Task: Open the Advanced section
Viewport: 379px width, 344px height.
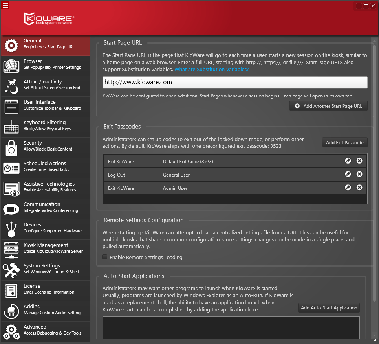Action: click(46, 332)
